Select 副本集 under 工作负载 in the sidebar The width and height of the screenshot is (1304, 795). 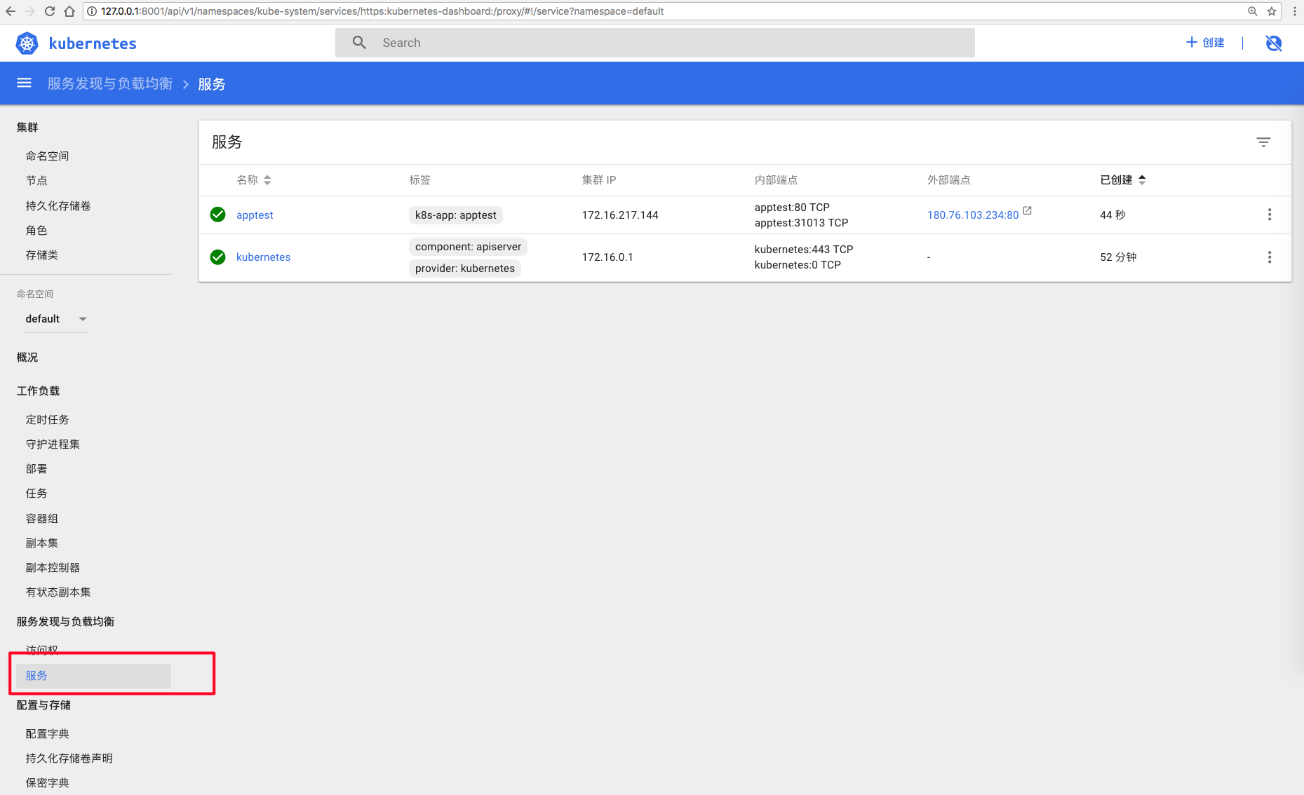[42, 543]
